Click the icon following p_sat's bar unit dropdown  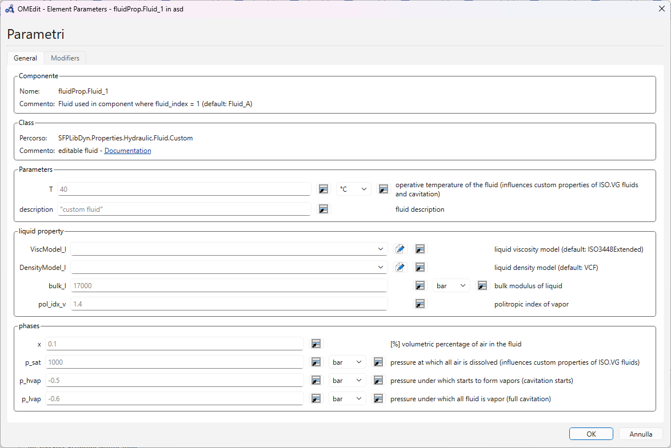coord(378,362)
